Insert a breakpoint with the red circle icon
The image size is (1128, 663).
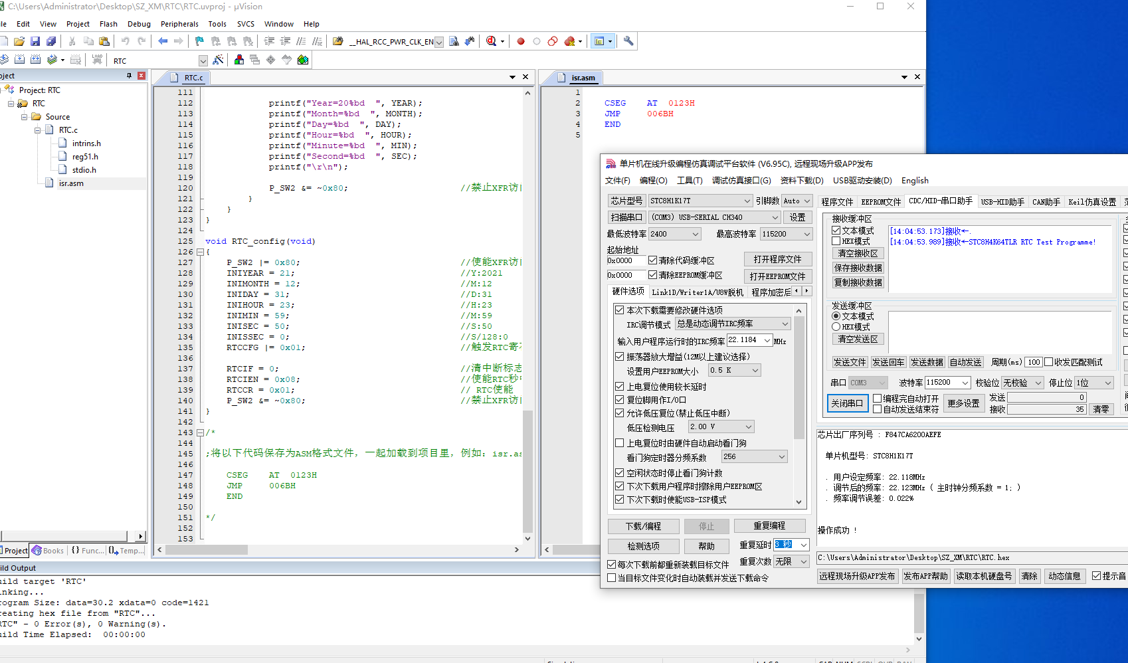click(521, 41)
